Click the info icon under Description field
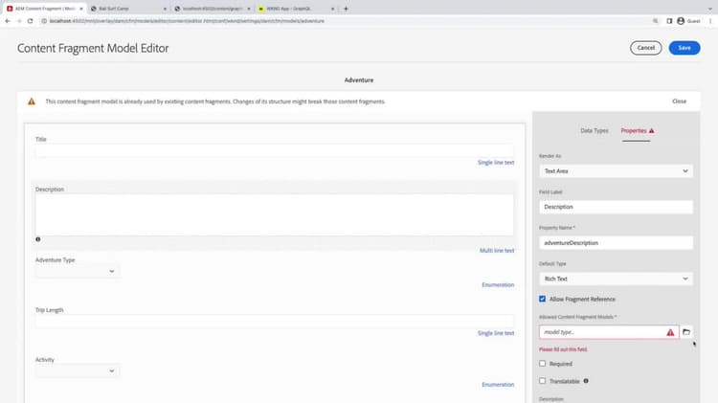 [x=38, y=239]
